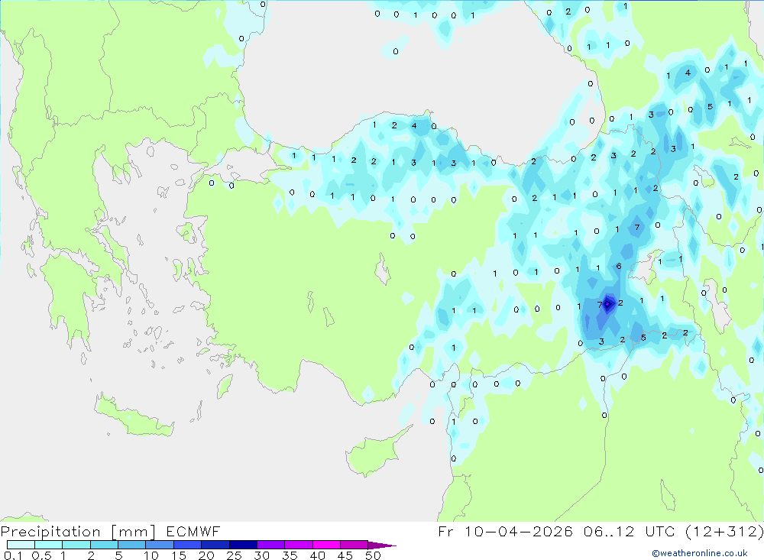The width and height of the screenshot is (764, 560).
Task: Click the 45–50 mm legend swatch
Action: click(x=354, y=545)
